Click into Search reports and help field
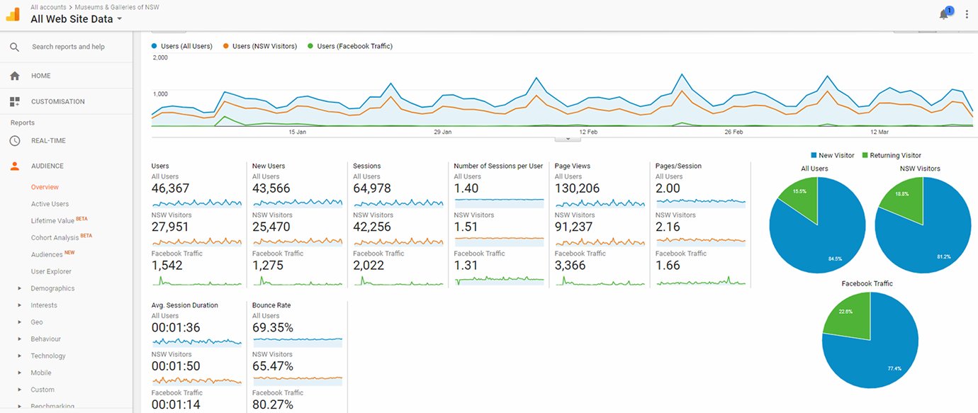Image resolution: width=978 pixels, height=413 pixels. click(68, 47)
